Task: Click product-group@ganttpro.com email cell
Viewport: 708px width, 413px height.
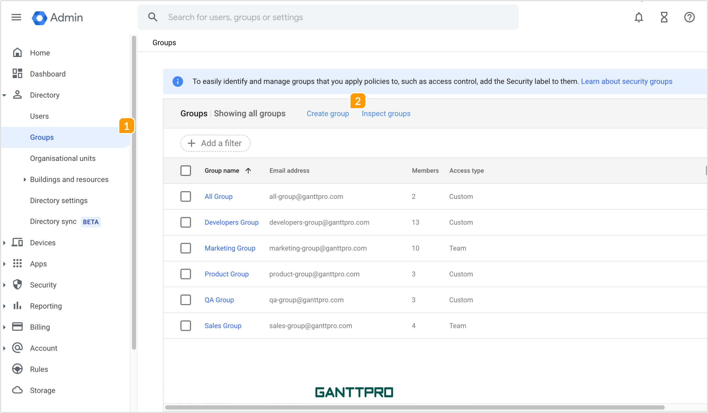Action: coord(314,274)
